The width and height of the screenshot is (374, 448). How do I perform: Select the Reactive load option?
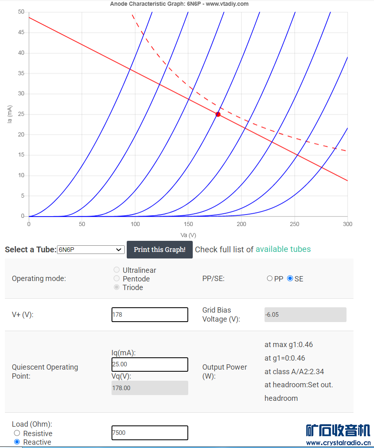point(17,442)
